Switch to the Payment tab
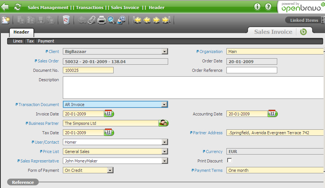 click(x=46, y=41)
